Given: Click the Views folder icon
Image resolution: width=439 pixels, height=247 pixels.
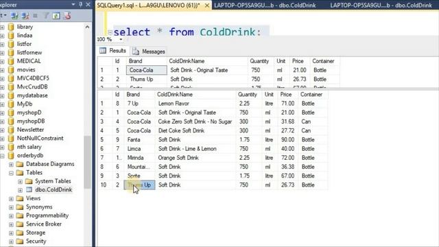Looking at the screenshot, I should (x=20, y=198).
